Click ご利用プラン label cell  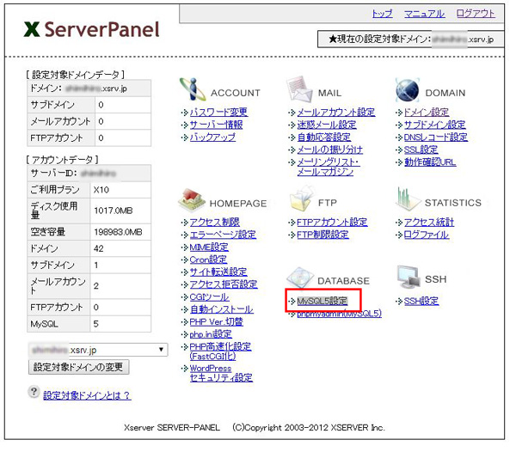coord(58,190)
